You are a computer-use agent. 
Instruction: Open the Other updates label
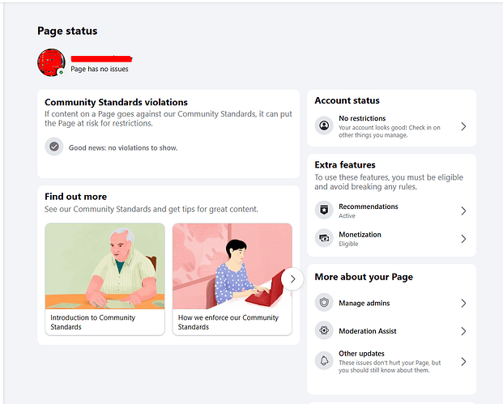[361, 353]
